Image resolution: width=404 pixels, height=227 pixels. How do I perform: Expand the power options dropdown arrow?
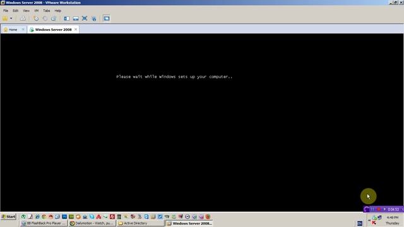coord(11,18)
